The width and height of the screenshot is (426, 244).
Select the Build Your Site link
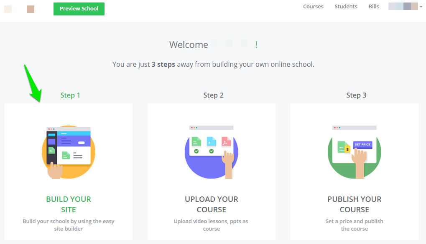pyautogui.click(x=68, y=204)
